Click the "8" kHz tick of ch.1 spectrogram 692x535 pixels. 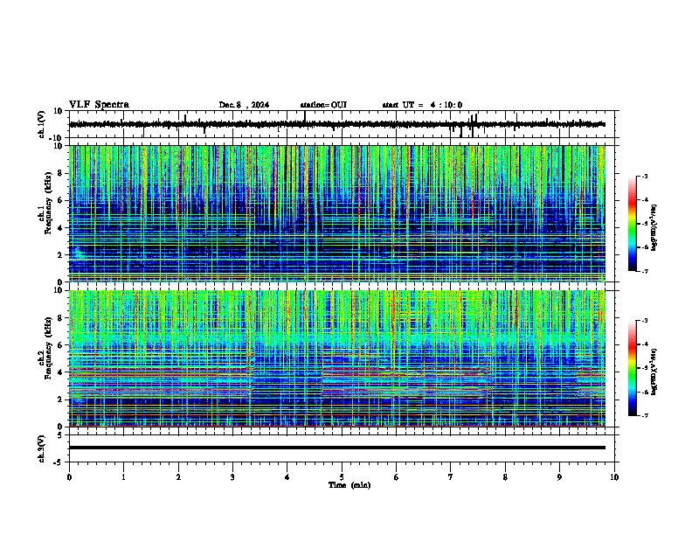[61, 173]
